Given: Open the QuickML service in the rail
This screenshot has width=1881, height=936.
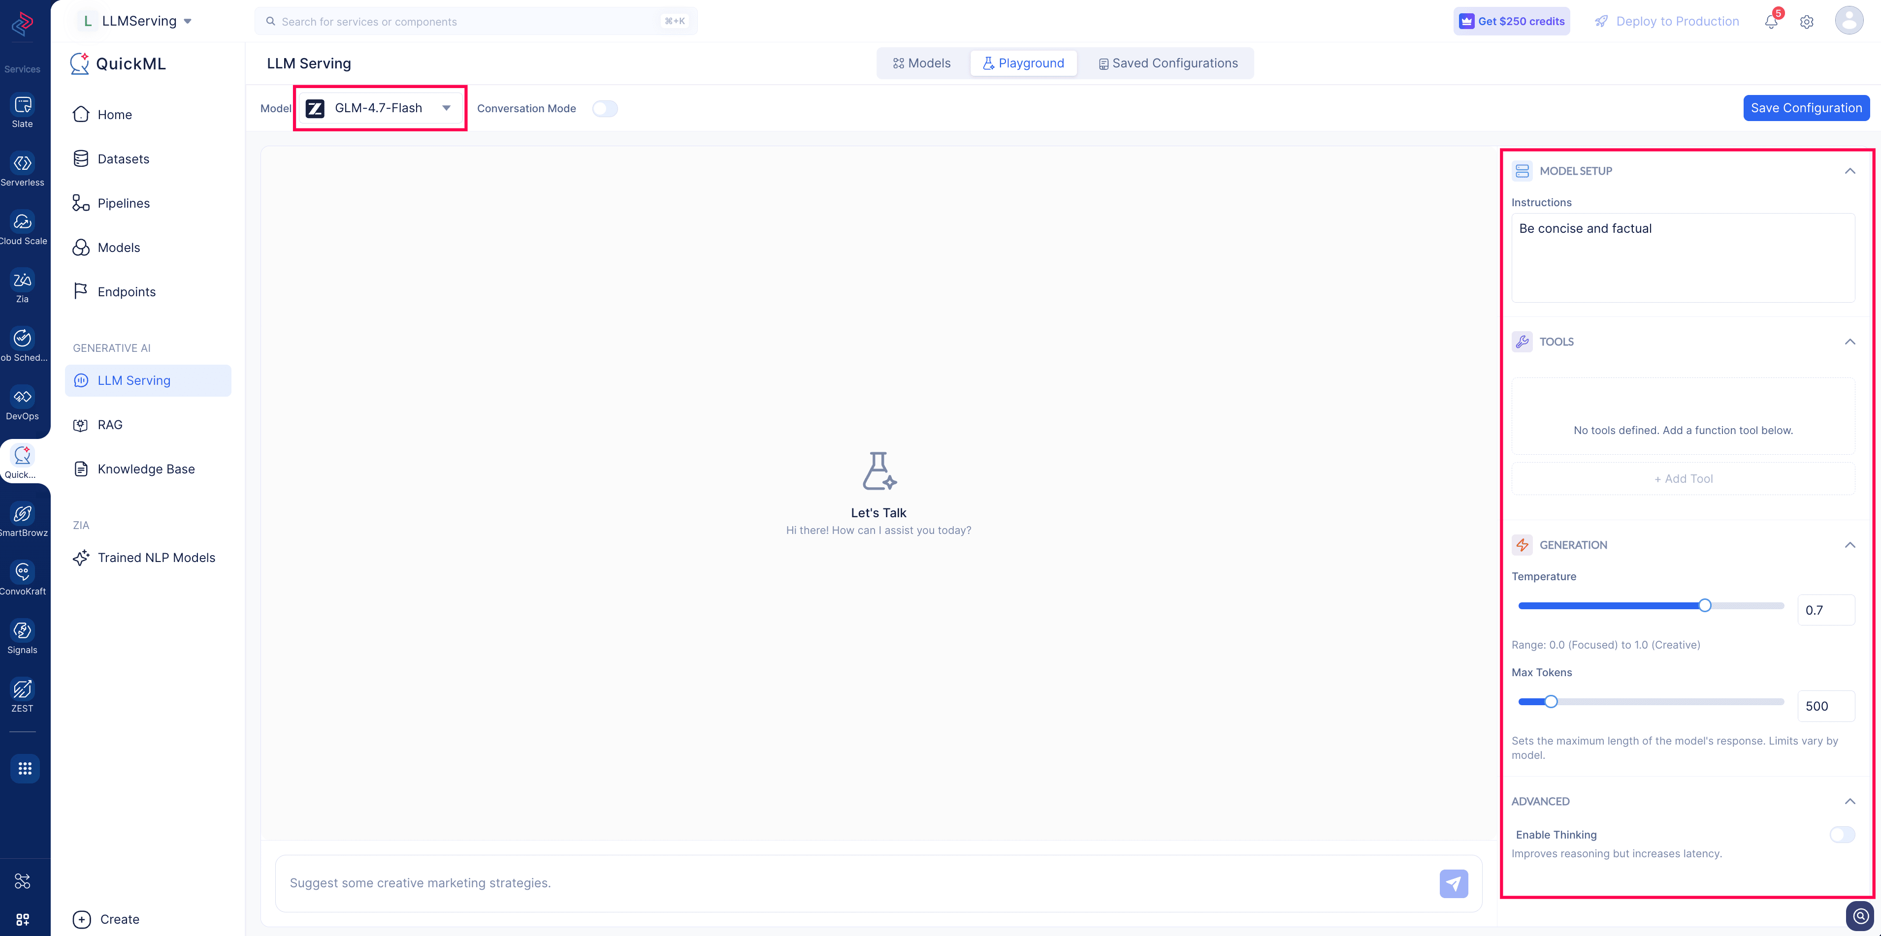Looking at the screenshot, I should [23, 462].
